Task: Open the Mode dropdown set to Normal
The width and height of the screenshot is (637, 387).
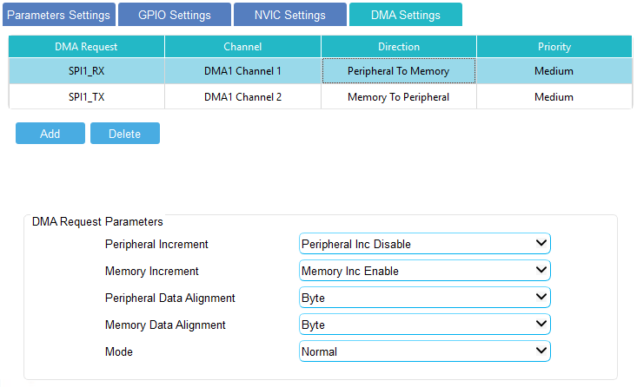Action: [x=424, y=351]
